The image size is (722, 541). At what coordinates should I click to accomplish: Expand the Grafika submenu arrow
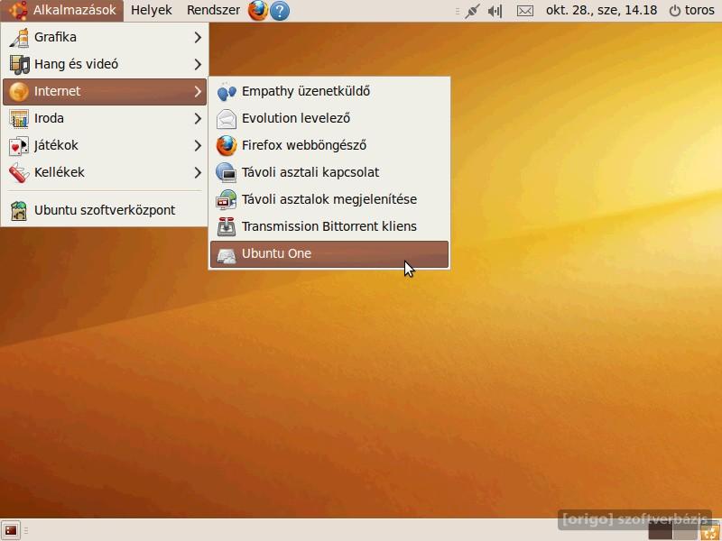click(198, 37)
